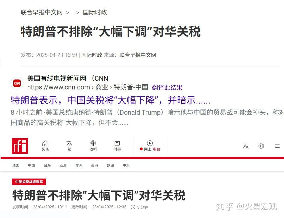Switch to traditional Chinese 繁 icon
The image size is (284, 218).
coord(69,146)
